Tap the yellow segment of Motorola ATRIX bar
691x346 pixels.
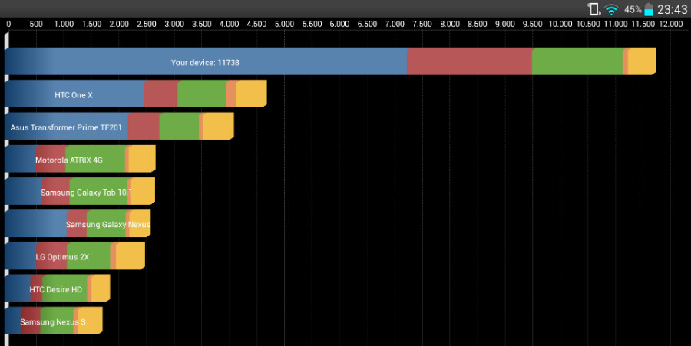(x=142, y=159)
